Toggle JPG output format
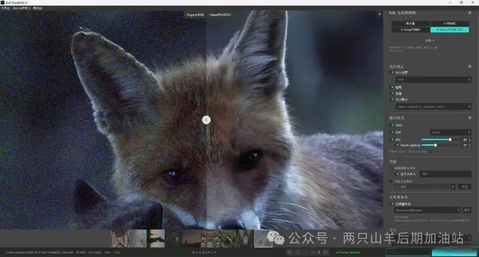The height and width of the screenshot is (257, 479). point(392,140)
